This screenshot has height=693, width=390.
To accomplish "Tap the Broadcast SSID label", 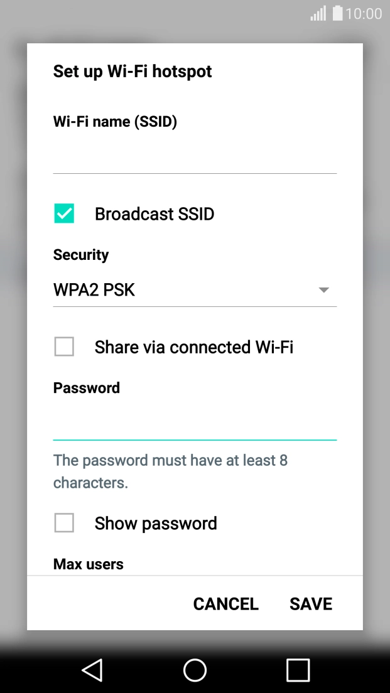I will coord(154,214).
